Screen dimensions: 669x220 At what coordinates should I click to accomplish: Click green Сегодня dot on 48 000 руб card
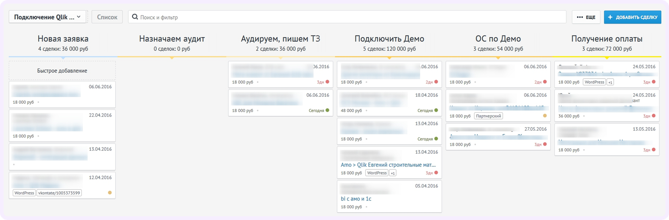point(436,110)
